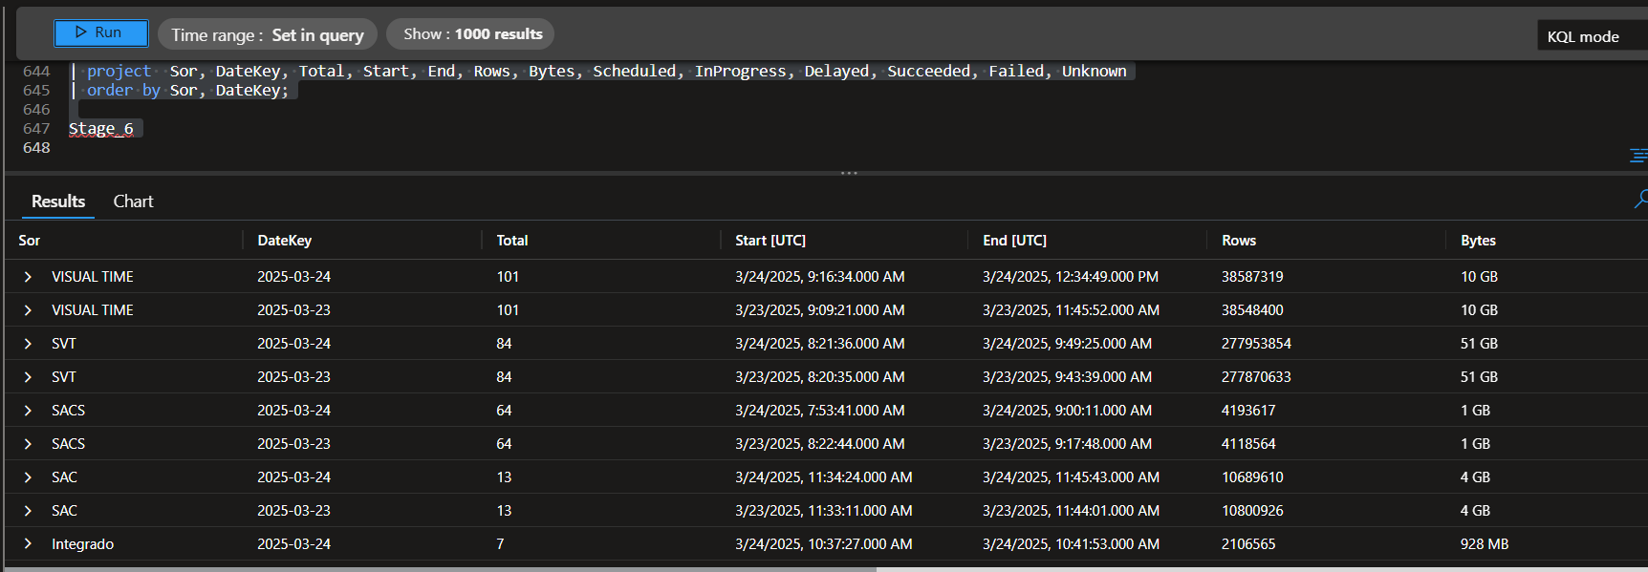This screenshot has width=1648, height=572.
Task: Click Stage_6 in the query editor
Action: pos(101,128)
